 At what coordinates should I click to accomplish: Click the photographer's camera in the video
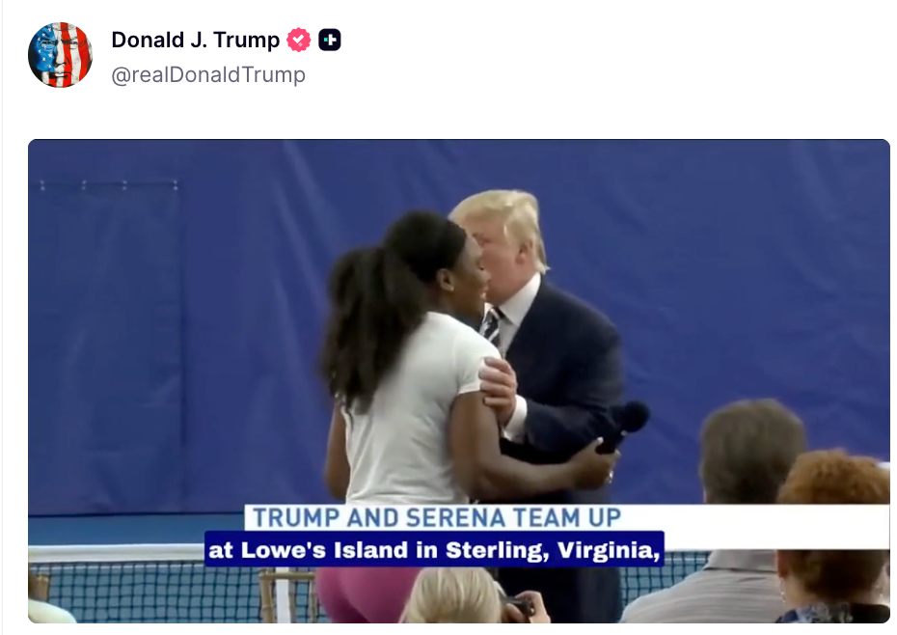click(518, 607)
